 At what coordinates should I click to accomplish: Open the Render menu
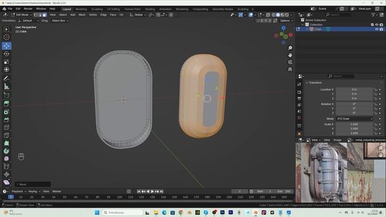click(x=28, y=9)
